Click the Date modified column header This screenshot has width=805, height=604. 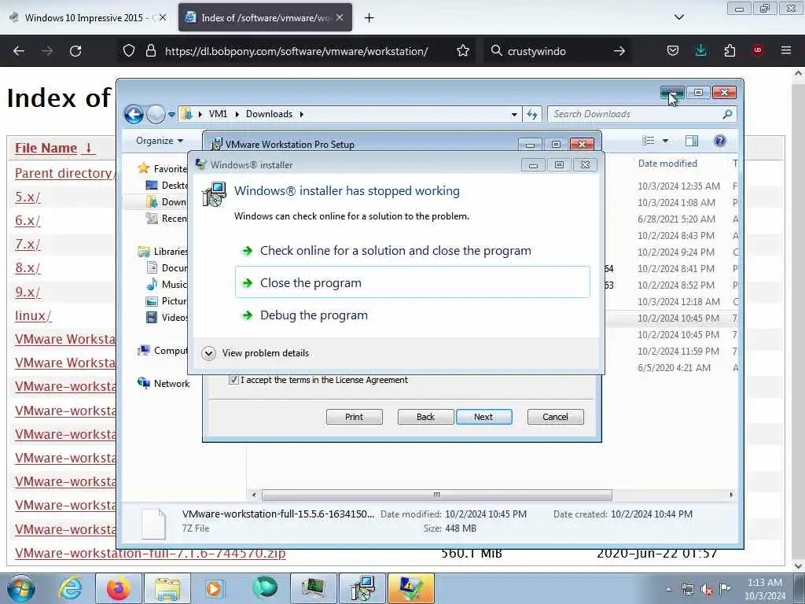667,164
